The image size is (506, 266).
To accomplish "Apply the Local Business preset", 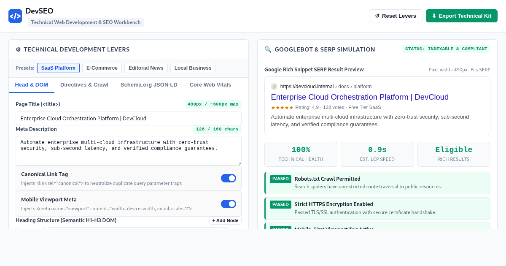I will [x=193, y=68].
